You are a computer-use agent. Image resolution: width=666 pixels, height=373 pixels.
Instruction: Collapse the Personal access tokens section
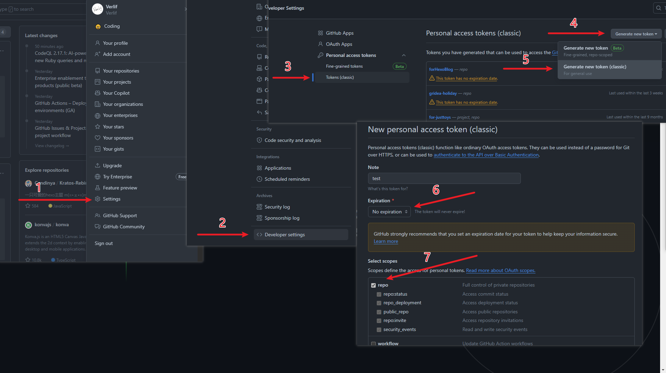403,55
